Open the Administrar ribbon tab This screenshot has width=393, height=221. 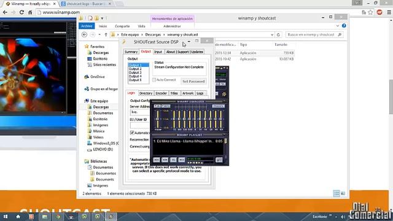(x=172, y=26)
